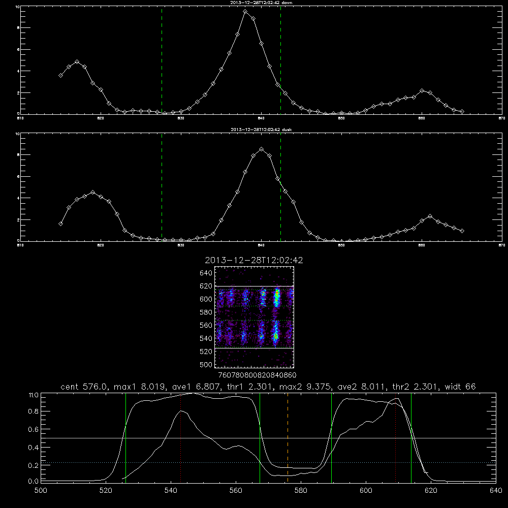Click the x-axis label 540 of bottom plot
This screenshot has height=508, width=508.
point(171,491)
